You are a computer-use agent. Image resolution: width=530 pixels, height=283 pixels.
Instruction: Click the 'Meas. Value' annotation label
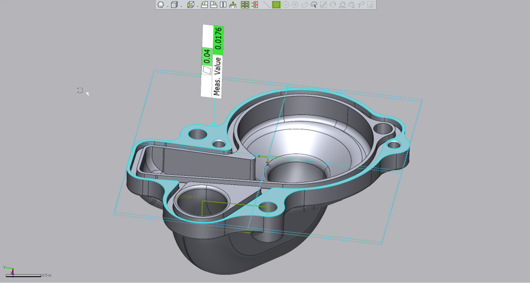click(x=217, y=76)
